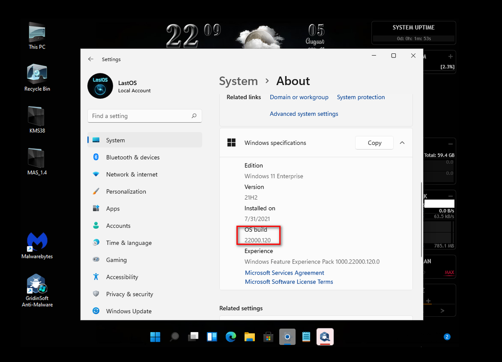Open Microsoft Store from taskbar

[x=268, y=337]
